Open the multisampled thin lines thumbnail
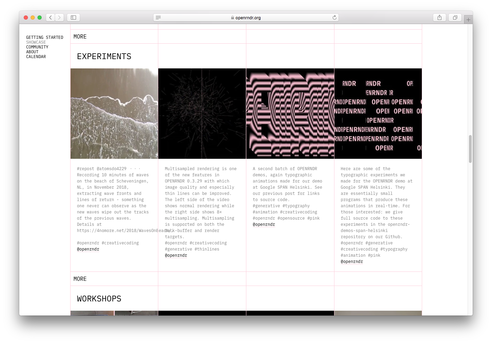The width and height of the screenshot is (492, 343). click(x=202, y=113)
